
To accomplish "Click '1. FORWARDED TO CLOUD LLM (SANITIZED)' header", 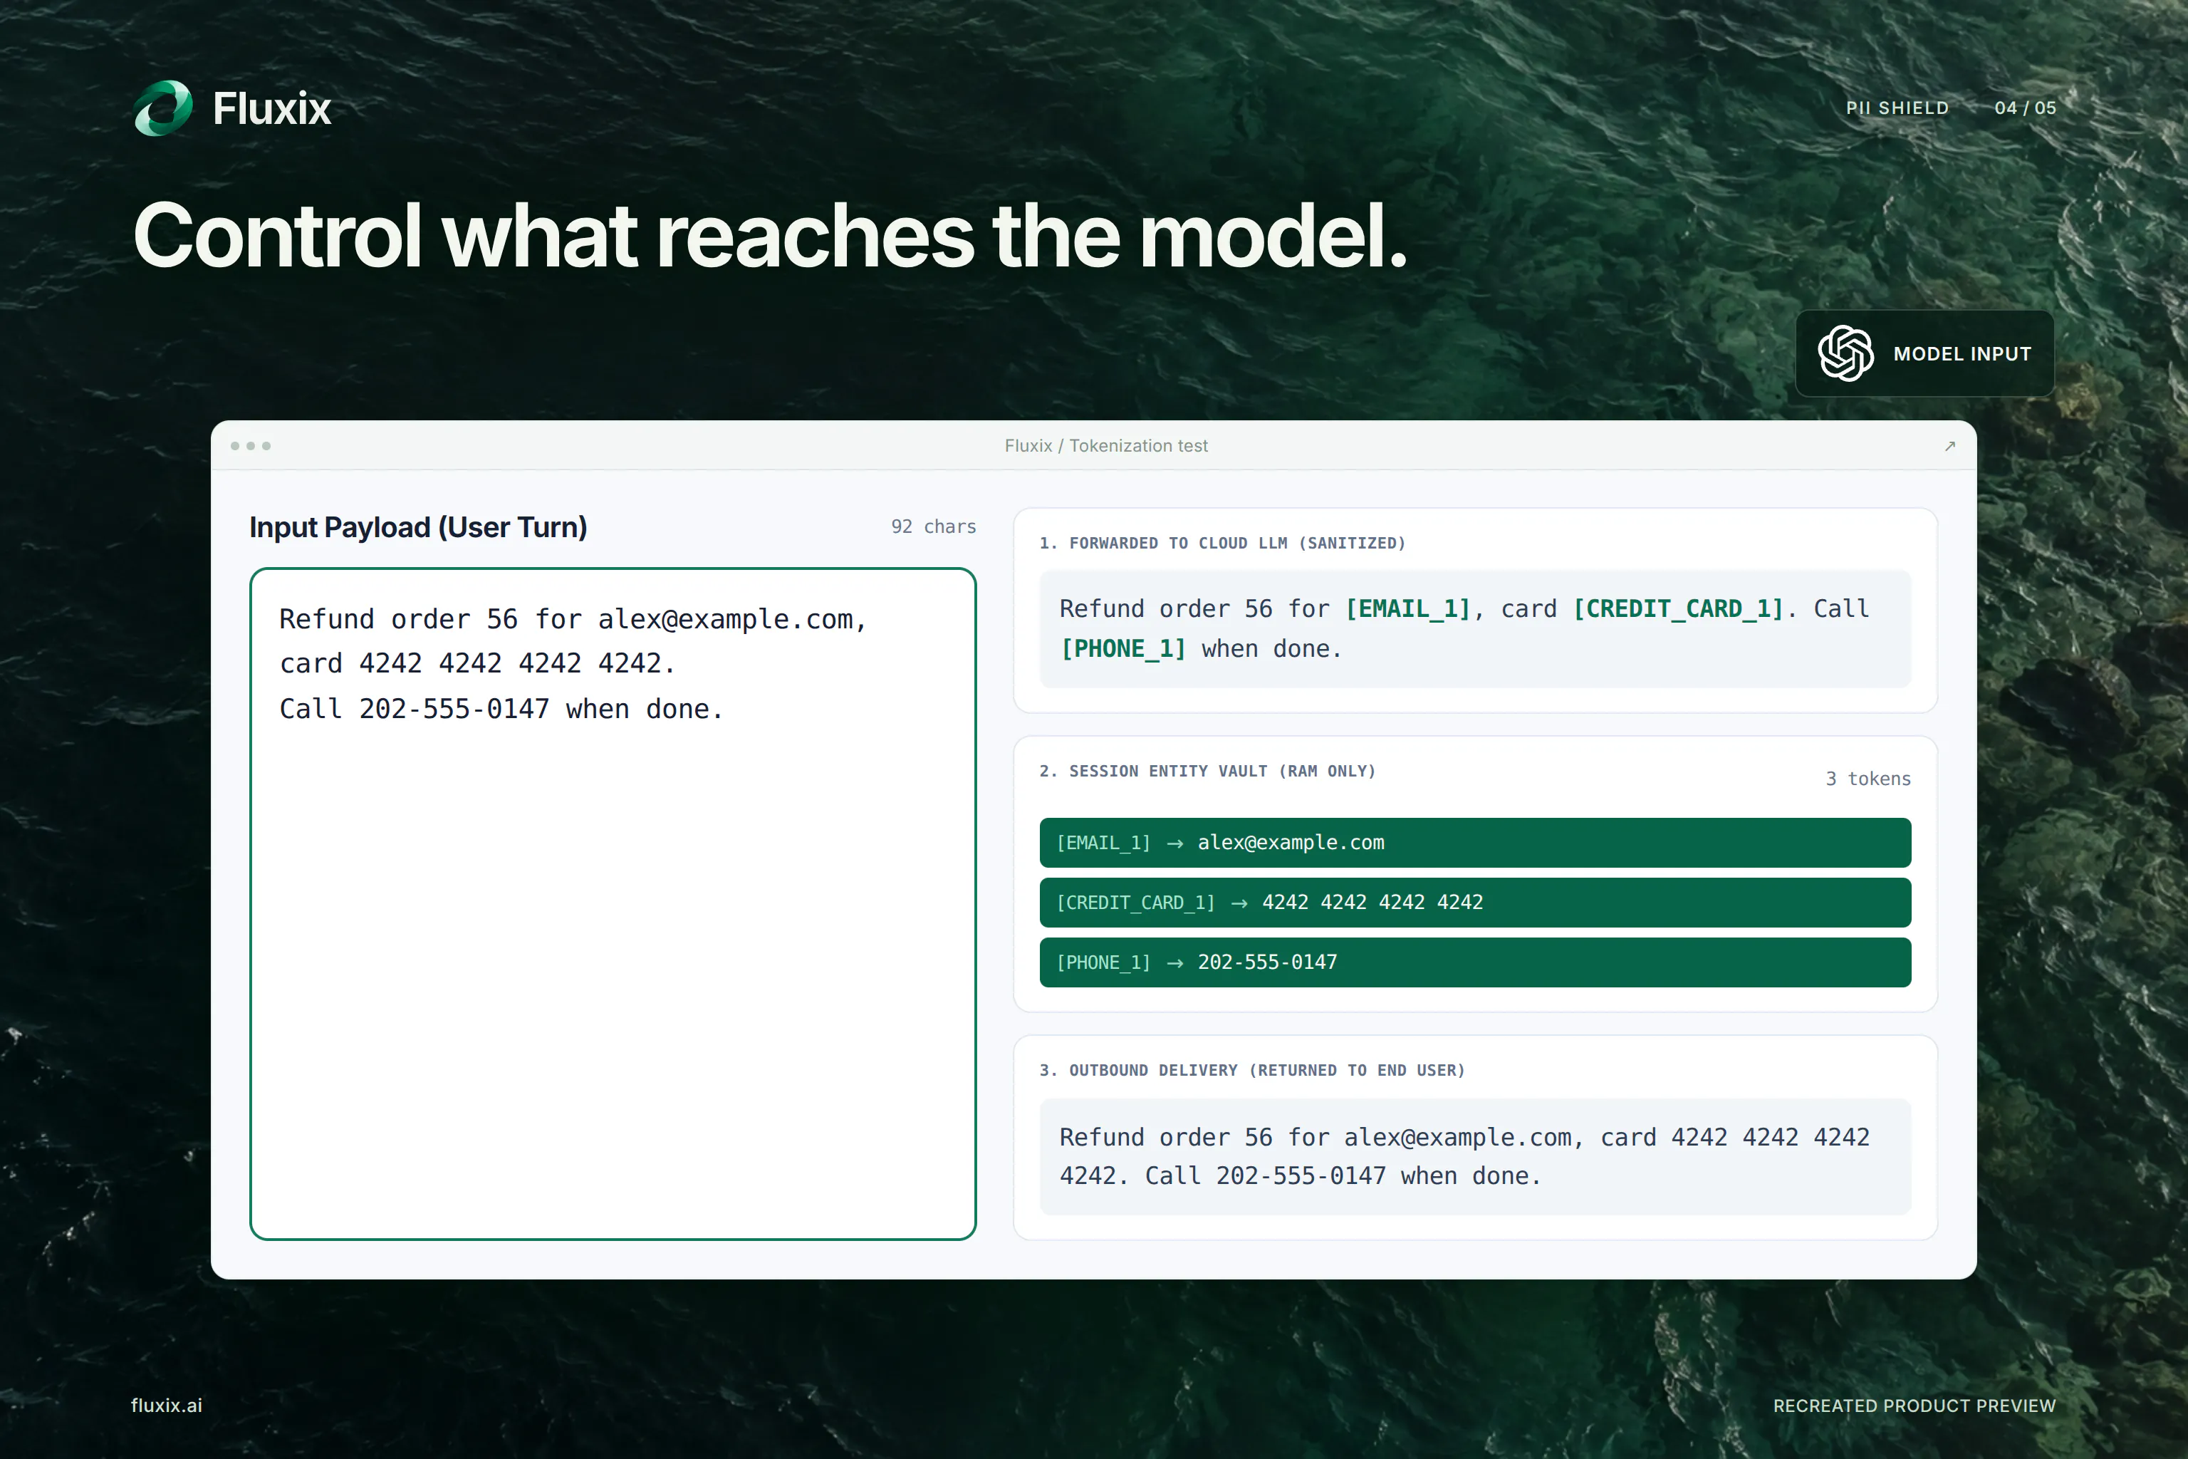I will tap(1222, 542).
